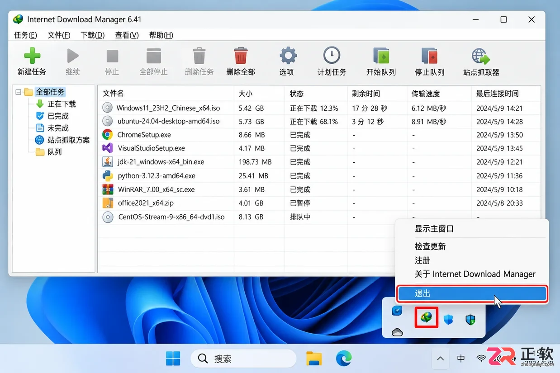Click the 继续 resume play icon
The image size is (560, 373).
pos(72,56)
